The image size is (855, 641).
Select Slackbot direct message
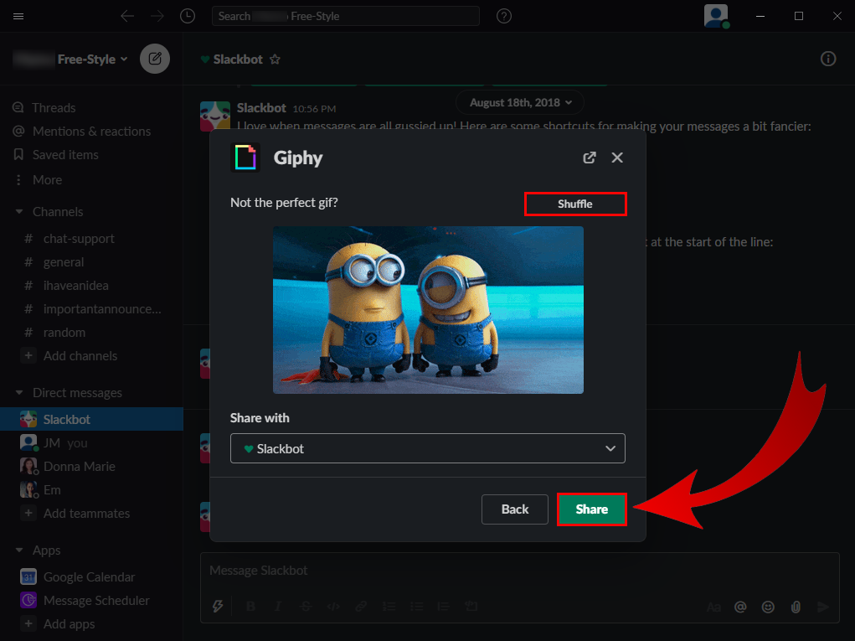(91, 420)
